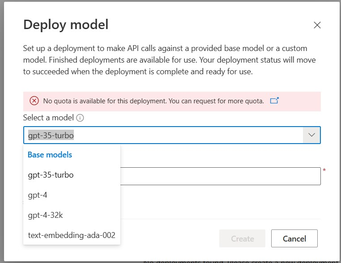341x263 pixels.
Task: Click the No deployments found text behind dialog
Action: coord(242,261)
